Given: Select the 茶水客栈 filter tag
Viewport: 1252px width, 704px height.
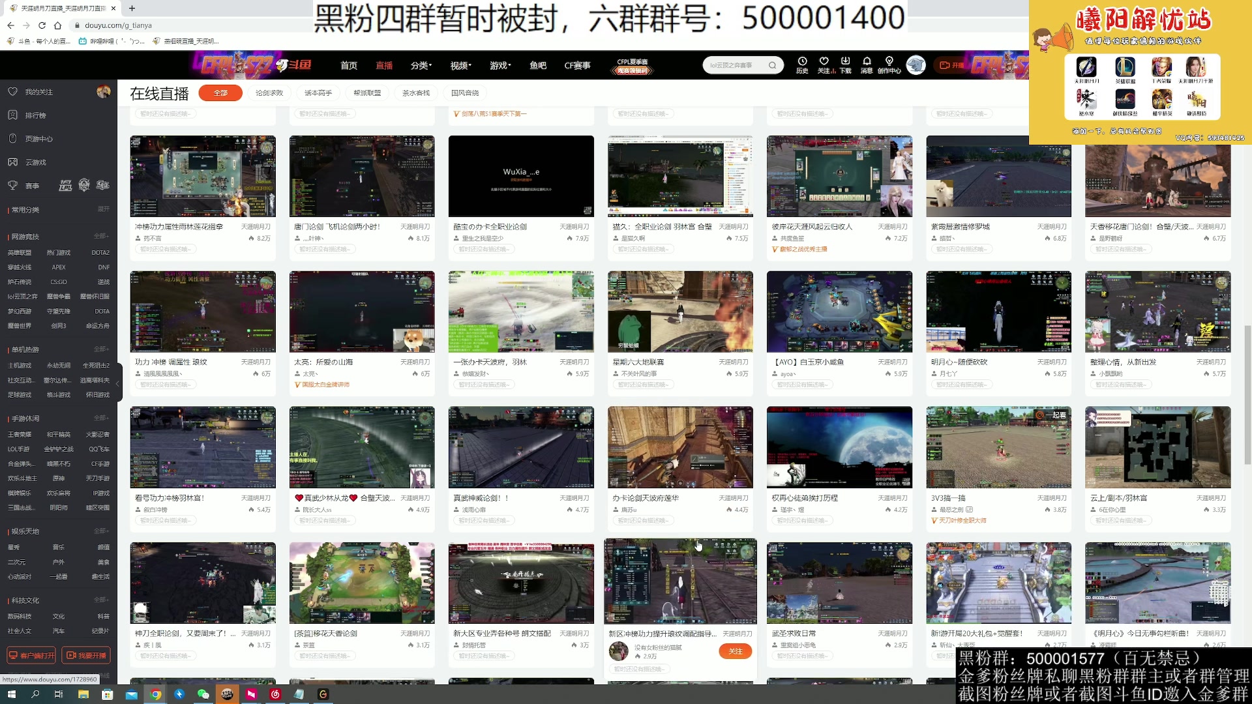Looking at the screenshot, I should pyautogui.click(x=416, y=93).
